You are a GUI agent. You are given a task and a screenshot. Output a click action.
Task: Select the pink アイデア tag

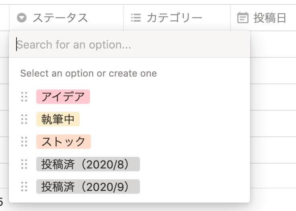[x=63, y=97]
